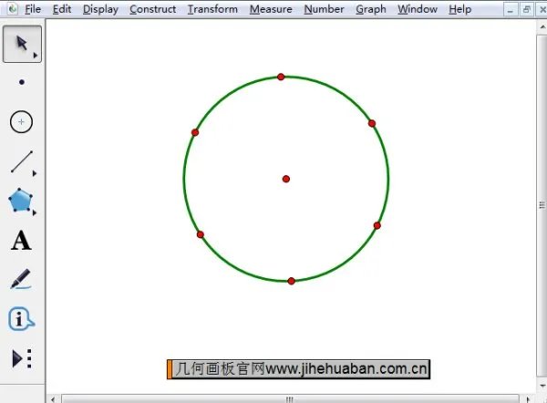The image size is (547, 403).
Task: Click the left scroll arrow
Action: (53, 398)
